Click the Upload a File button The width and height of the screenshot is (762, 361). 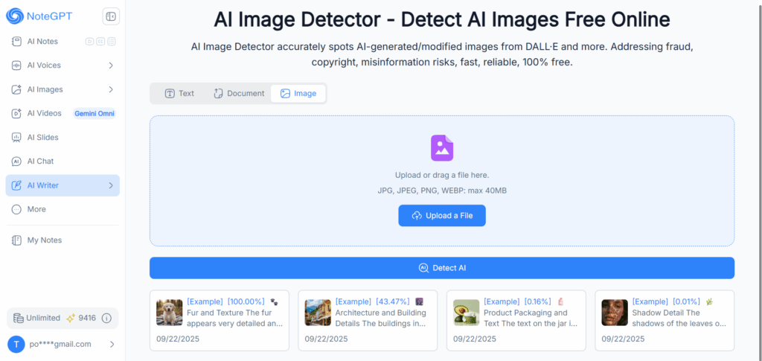click(442, 216)
